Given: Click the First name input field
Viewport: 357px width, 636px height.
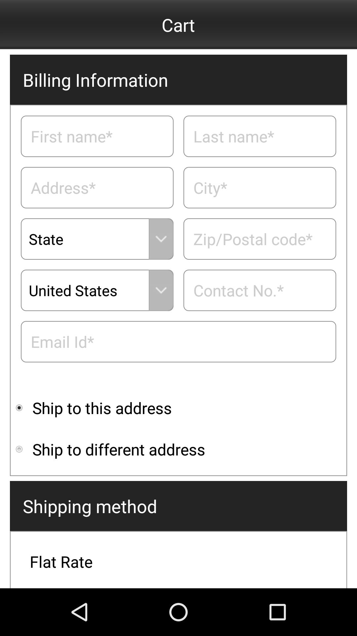Looking at the screenshot, I should pos(97,136).
